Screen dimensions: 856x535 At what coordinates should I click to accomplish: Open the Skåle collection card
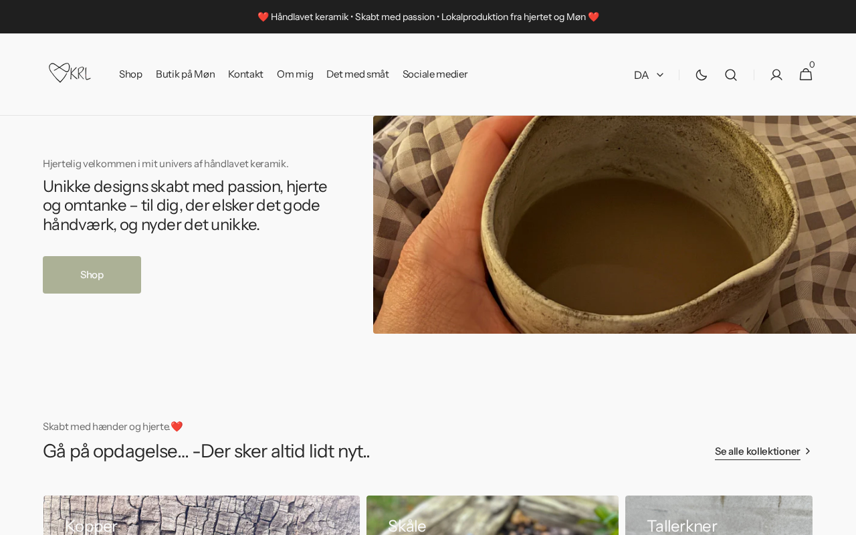492,515
